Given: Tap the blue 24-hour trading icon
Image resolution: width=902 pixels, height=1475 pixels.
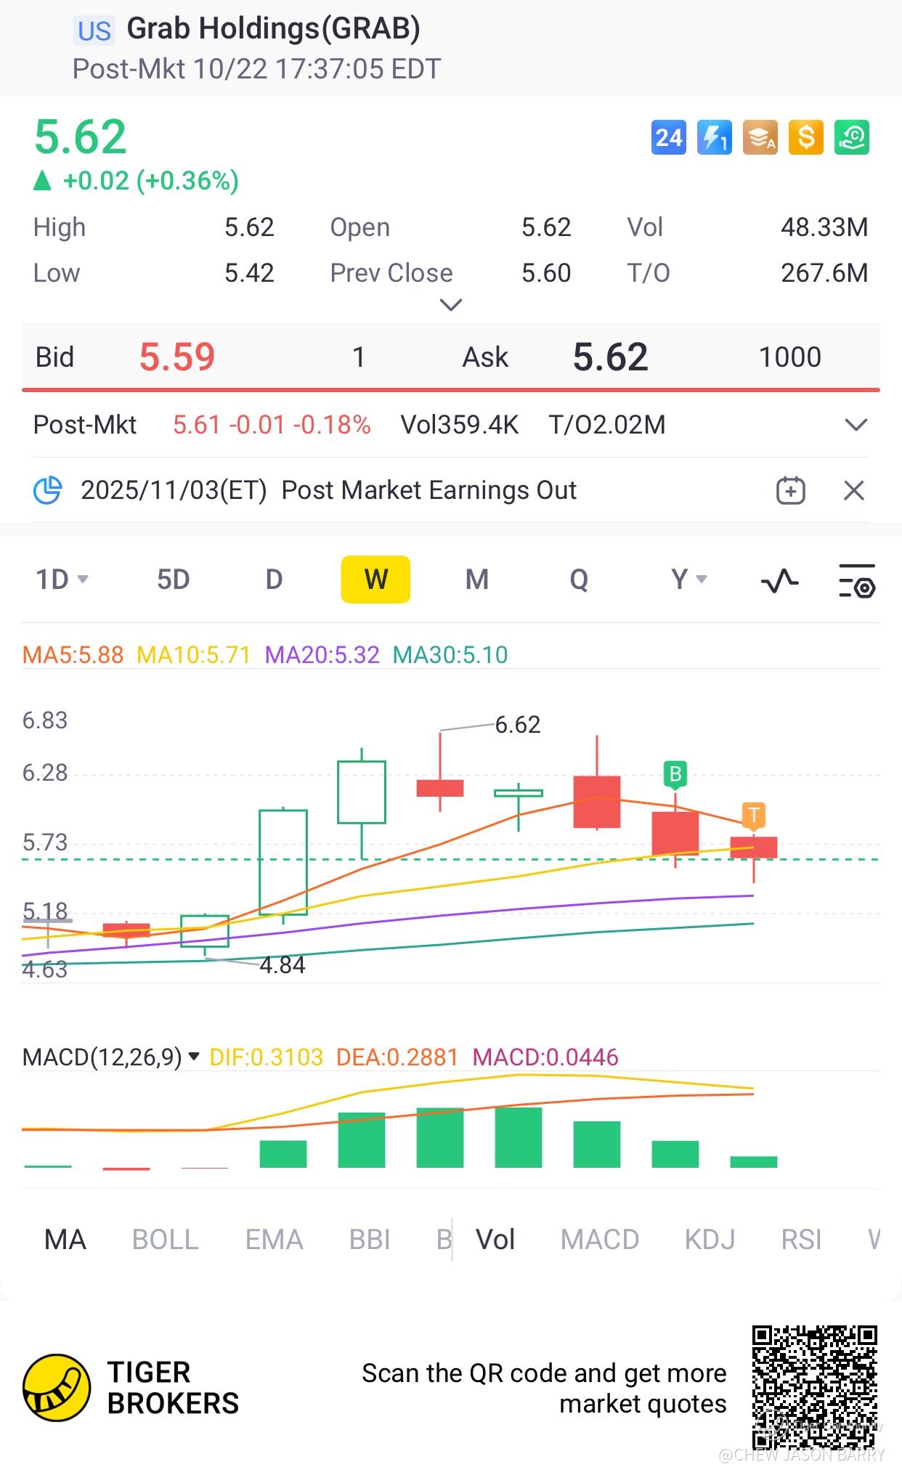Looking at the screenshot, I should pyautogui.click(x=668, y=137).
